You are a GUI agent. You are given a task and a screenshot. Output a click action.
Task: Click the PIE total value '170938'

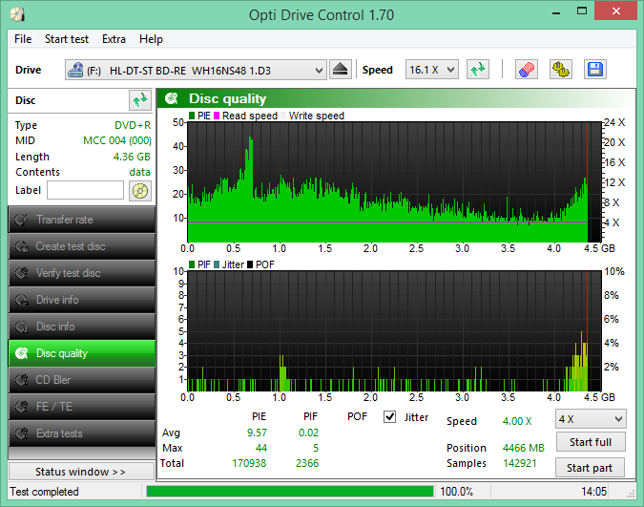[x=249, y=463]
